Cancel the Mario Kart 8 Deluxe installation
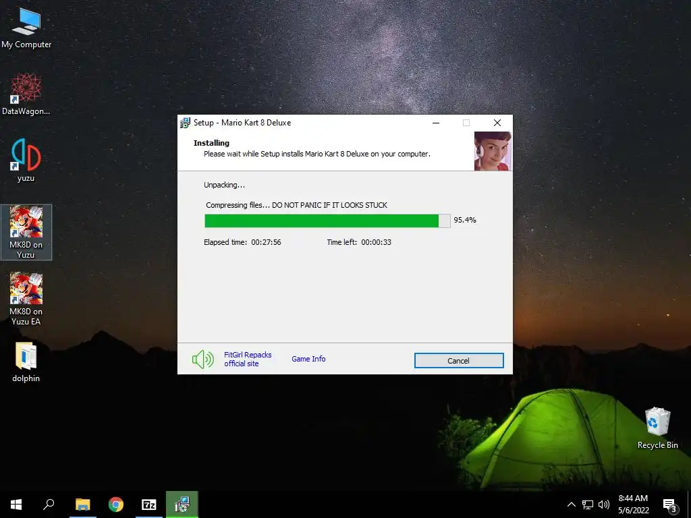The image size is (691, 518). (x=459, y=360)
